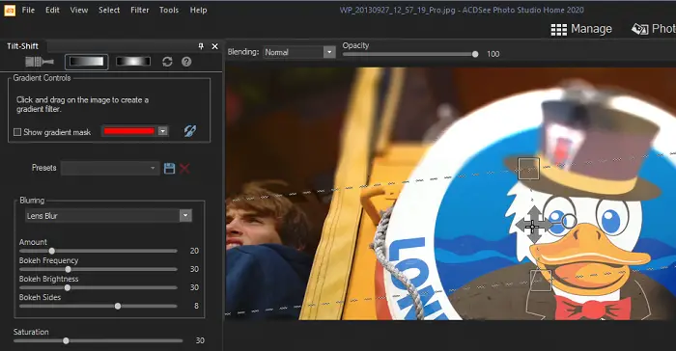Open the Tools menu
The image size is (676, 351).
[x=169, y=10]
